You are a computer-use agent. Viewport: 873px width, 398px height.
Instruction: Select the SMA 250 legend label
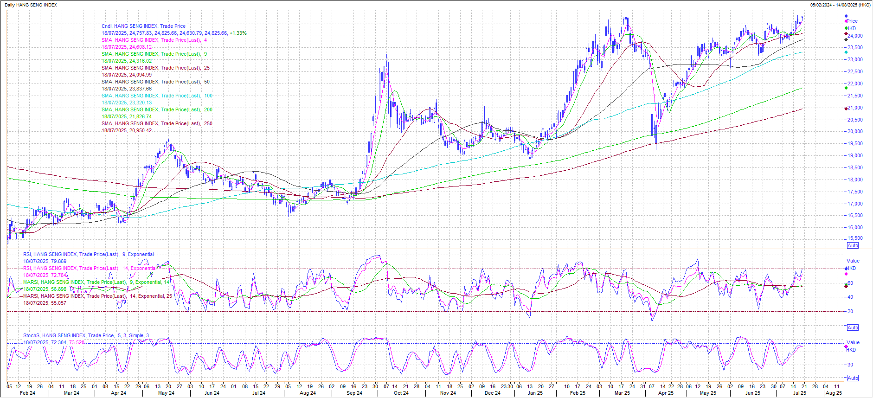(157, 123)
